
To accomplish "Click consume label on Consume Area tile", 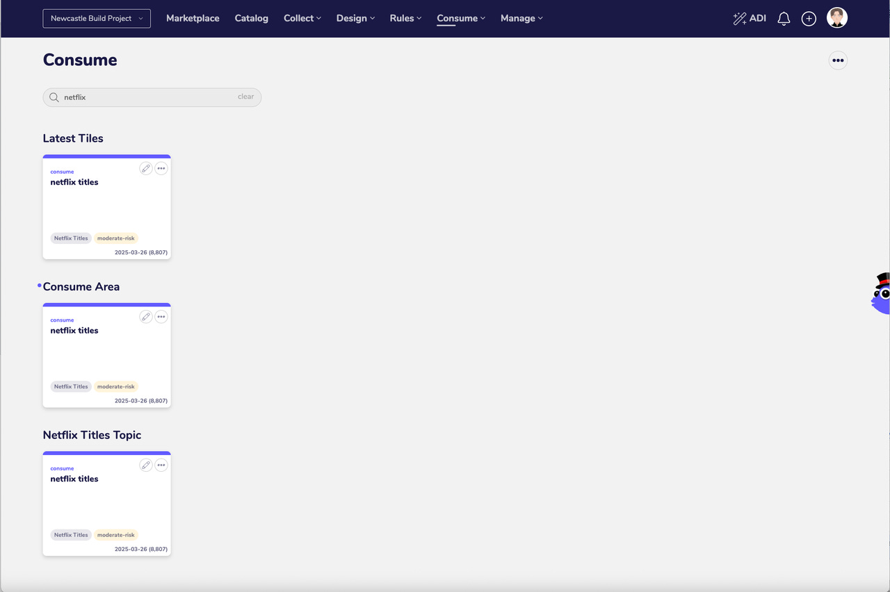I will (x=62, y=320).
